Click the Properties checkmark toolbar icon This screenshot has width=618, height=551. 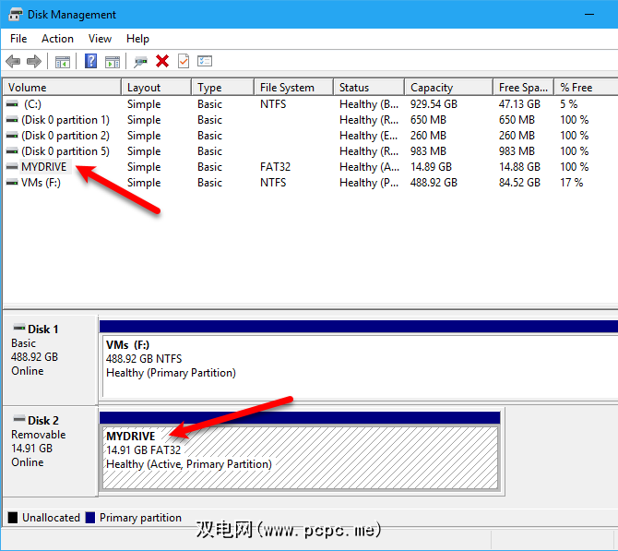tap(184, 61)
